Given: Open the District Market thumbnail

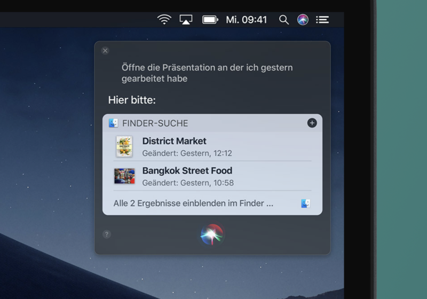Looking at the screenshot, I should (x=124, y=146).
